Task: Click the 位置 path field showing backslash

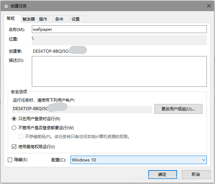Action: point(119,40)
